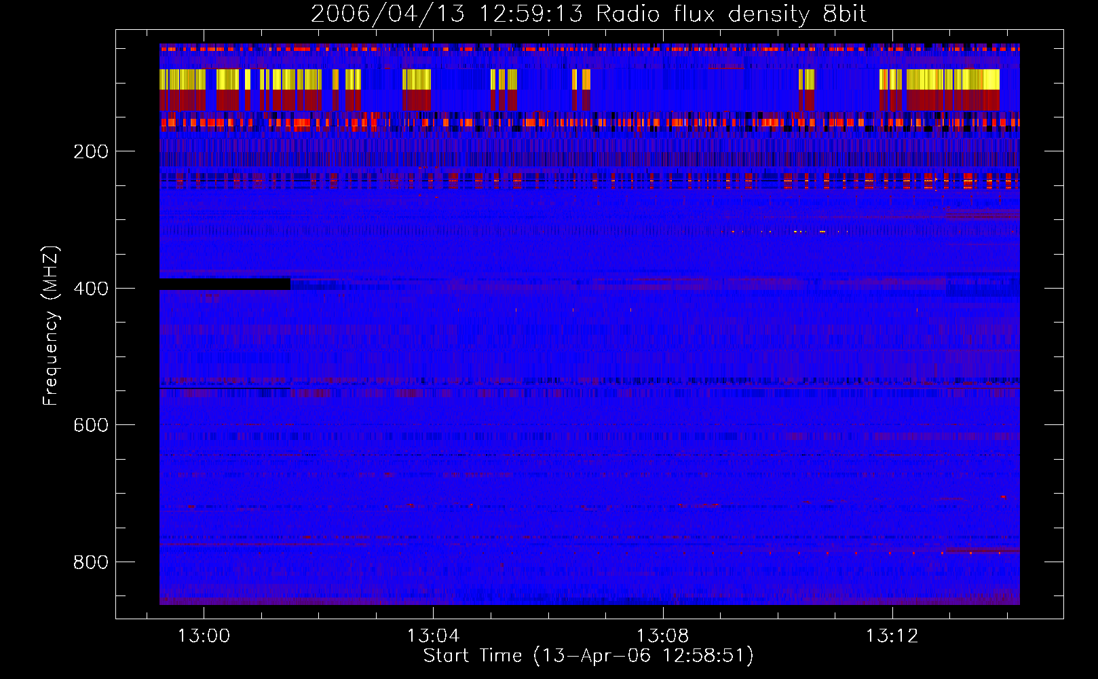This screenshot has width=1098, height=679.
Task: Click the 13:00 time tick label
Action: (x=204, y=636)
